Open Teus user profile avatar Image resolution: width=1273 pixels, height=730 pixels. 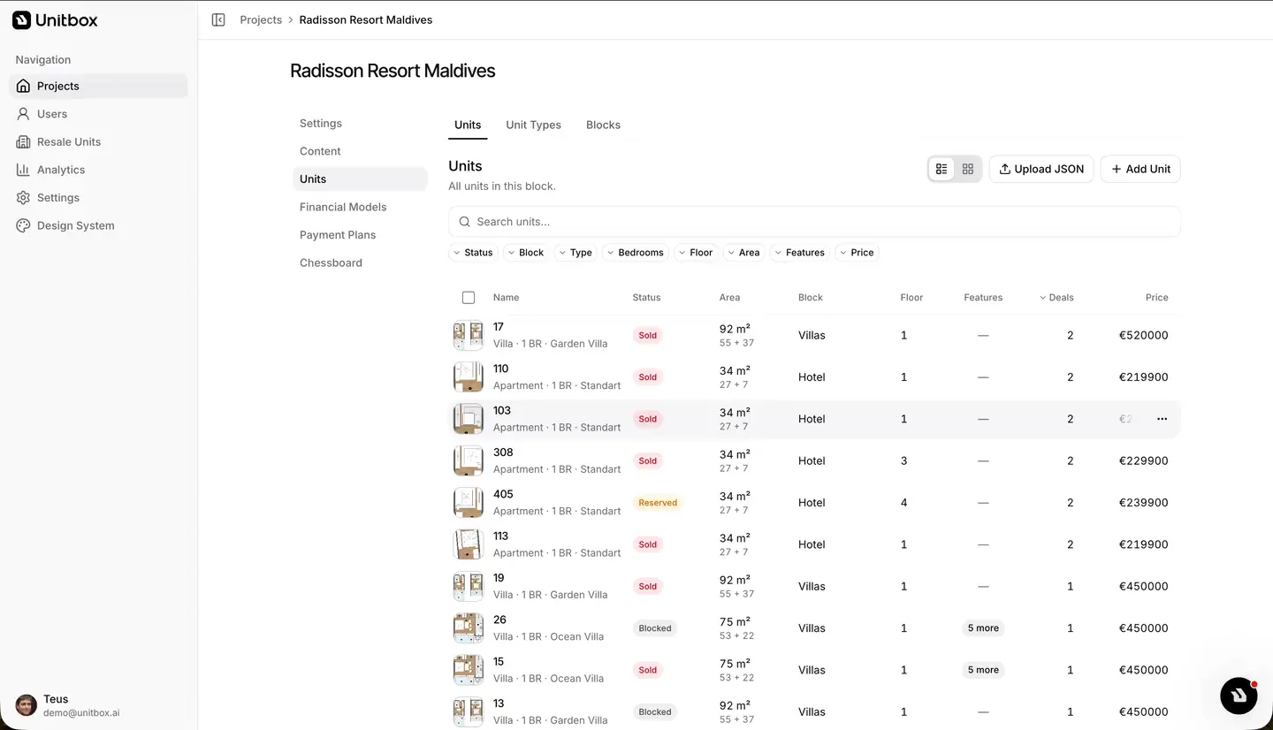coord(27,705)
